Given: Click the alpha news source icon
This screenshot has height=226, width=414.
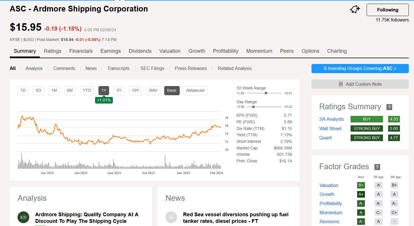Looking at the screenshot, I should [x=171, y=217].
